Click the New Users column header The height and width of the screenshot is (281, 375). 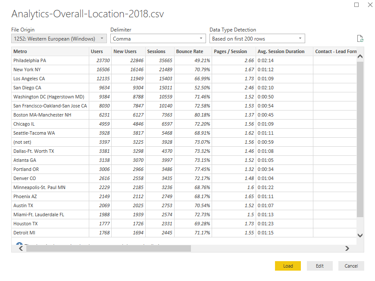(x=128, y=51)
